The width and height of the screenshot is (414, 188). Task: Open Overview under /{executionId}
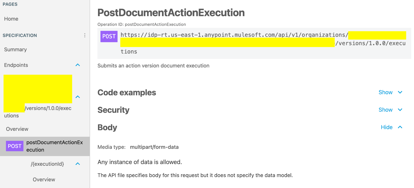coord(43,179)
